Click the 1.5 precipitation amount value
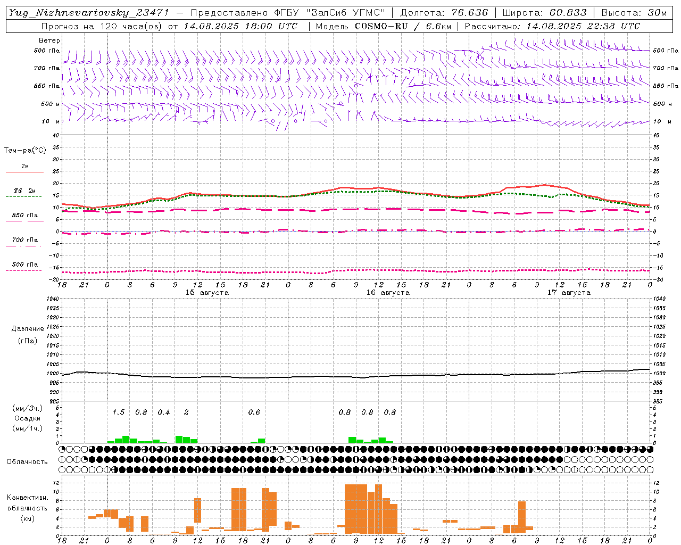The height and width of the screenshot is (545, 681). [x=118, y=412]
